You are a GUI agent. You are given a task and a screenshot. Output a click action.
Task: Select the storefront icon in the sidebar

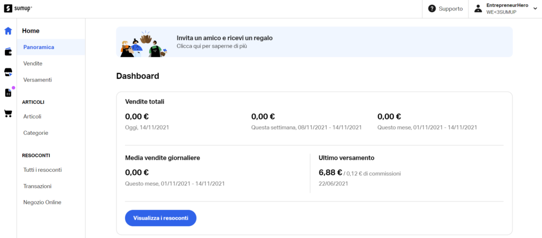pyautogui.click(x=8, y=72)
